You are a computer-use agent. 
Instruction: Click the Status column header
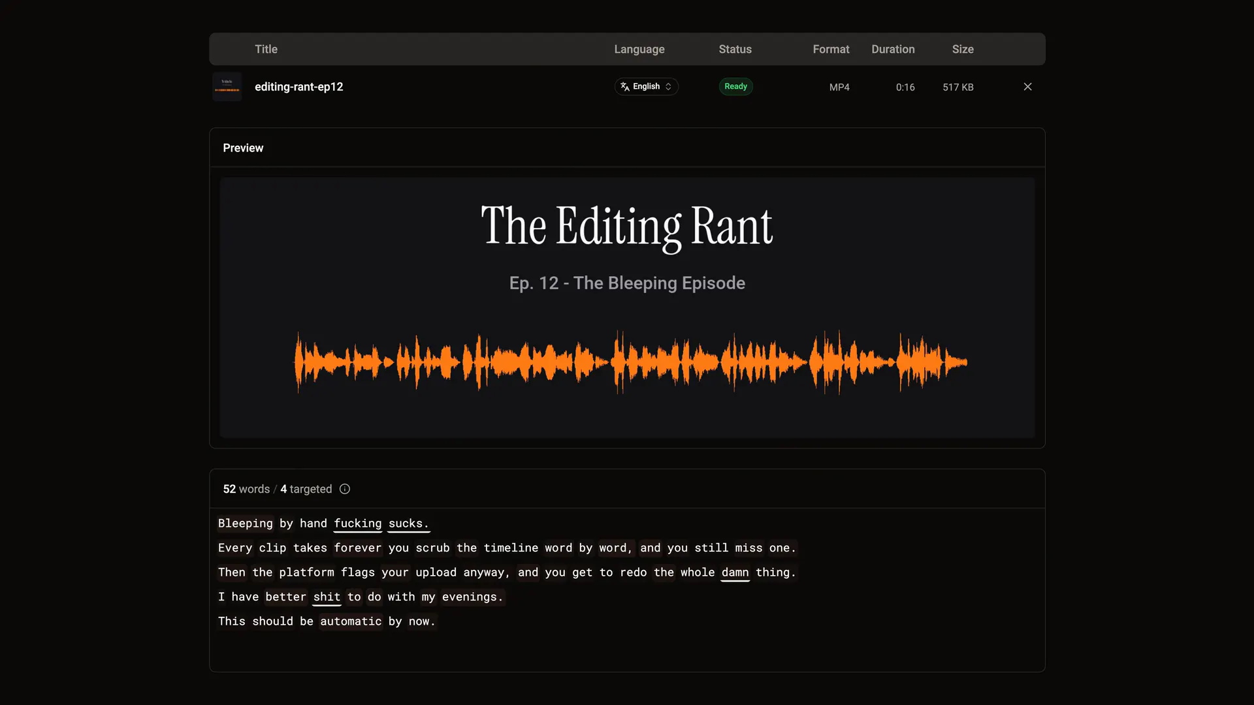pos(735,49)
